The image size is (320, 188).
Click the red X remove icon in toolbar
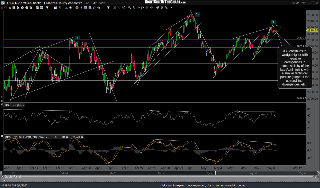pyautogui.click(x=2, y=8)
